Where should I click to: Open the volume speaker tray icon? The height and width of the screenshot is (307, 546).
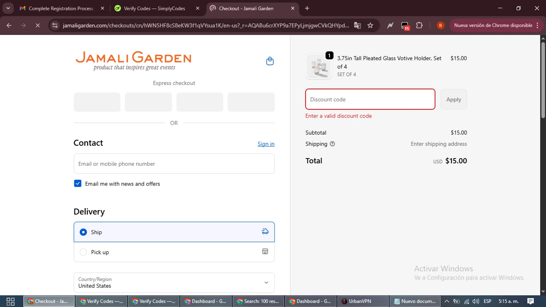pyautogui.click(x=476, y=301)
